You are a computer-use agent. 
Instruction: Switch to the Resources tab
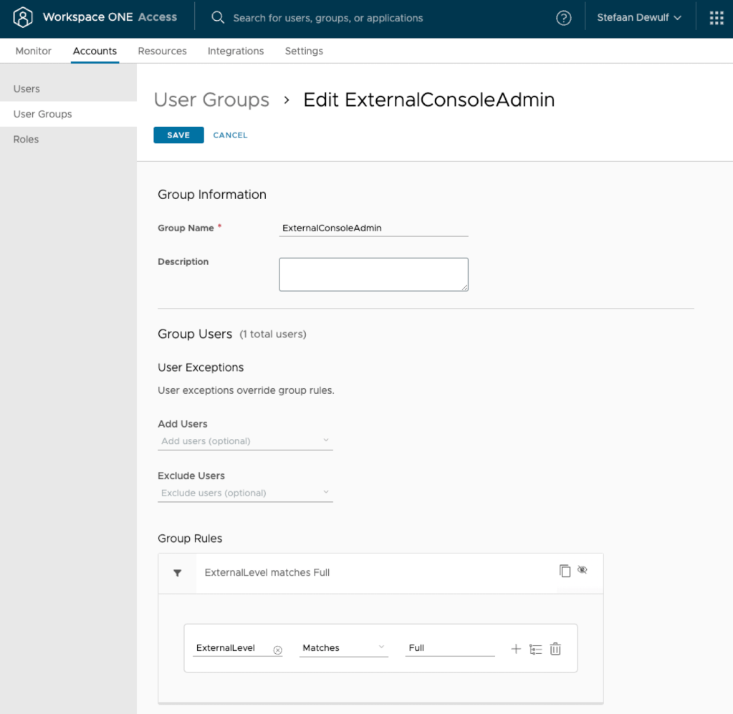162,51
